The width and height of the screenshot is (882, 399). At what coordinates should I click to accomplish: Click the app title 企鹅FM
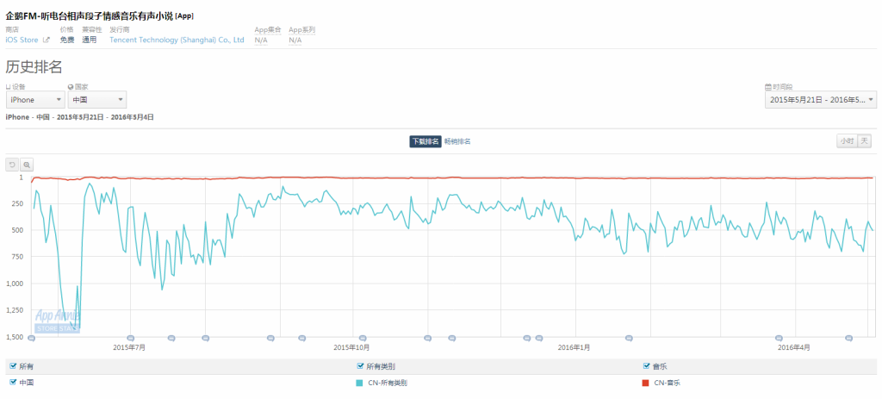click(100, 16)
